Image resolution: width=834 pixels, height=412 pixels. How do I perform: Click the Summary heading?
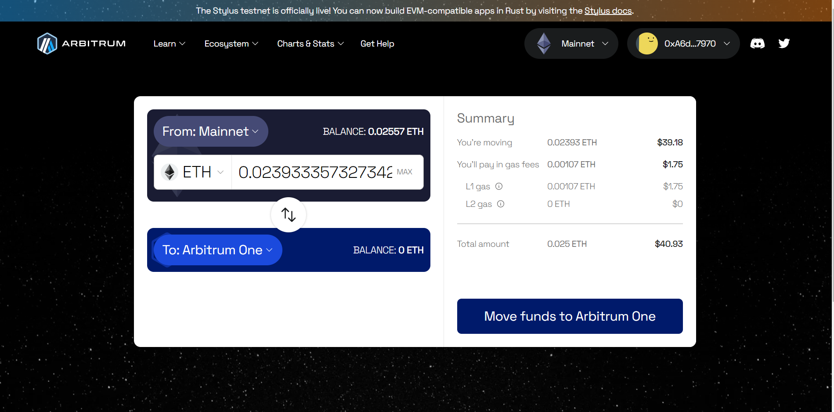pos(485,119)
